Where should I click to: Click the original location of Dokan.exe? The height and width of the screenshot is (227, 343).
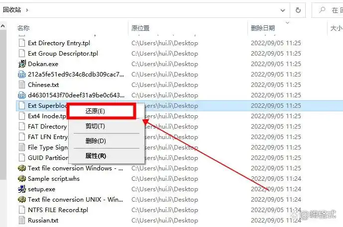(165, 64)
